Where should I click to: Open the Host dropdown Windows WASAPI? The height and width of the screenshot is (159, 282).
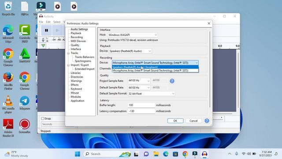click(x=133, y=35)
